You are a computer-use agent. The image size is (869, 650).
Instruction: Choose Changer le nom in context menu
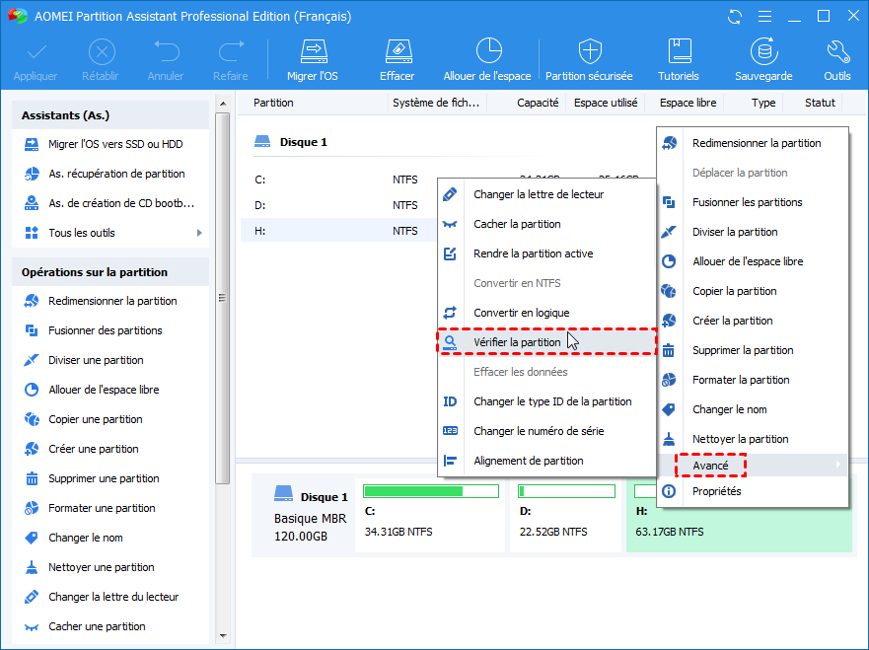[x=753, y=409]
